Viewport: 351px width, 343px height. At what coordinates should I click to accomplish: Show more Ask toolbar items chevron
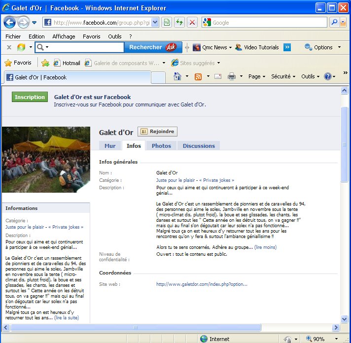(x=287, y=47)
